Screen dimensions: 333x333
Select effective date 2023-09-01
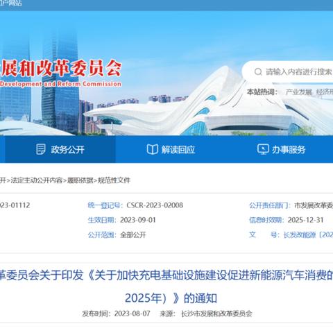pyautogui.click(x=138, y=220)
